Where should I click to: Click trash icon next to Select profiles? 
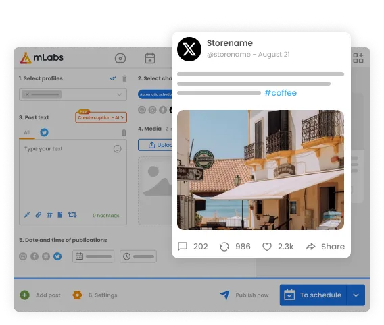click(x=124, y=78)
